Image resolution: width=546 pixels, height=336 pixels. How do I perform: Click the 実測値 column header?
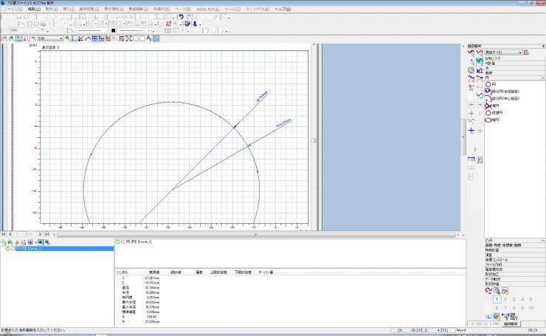click(154, 272)
